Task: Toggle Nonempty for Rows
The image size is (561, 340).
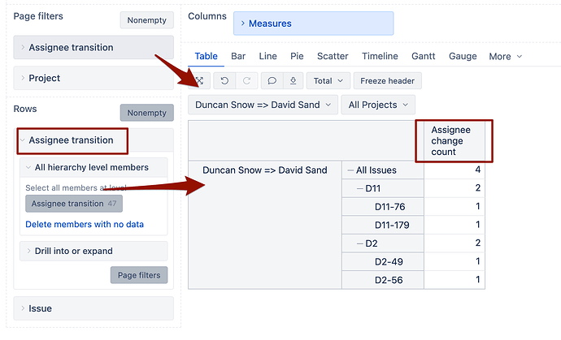Action: pyautogui.click(x=146, y=114)
